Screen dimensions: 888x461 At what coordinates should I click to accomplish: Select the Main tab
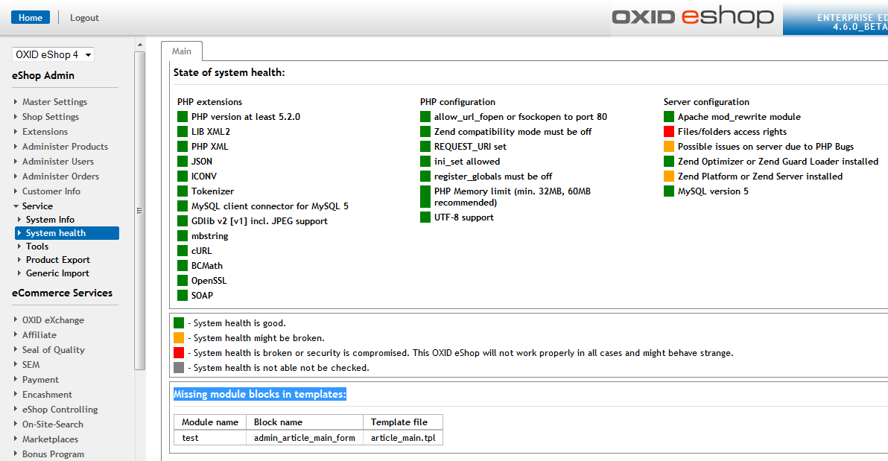[x=182, y=51]
